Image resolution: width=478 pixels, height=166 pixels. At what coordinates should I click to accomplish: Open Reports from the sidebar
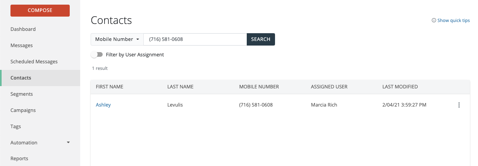pyautogui.click(x=19, y=159)
